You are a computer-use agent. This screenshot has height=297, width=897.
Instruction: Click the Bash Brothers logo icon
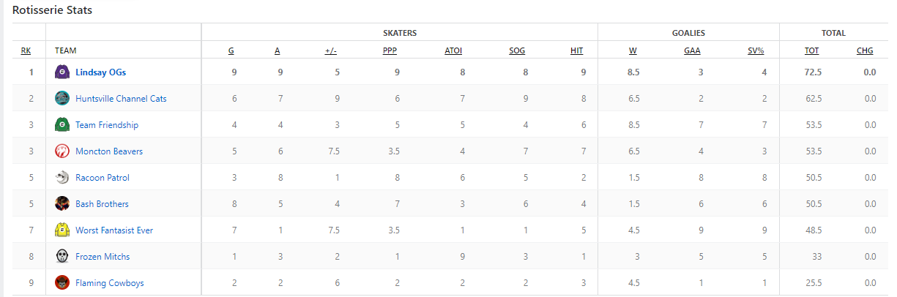[62, 204]
